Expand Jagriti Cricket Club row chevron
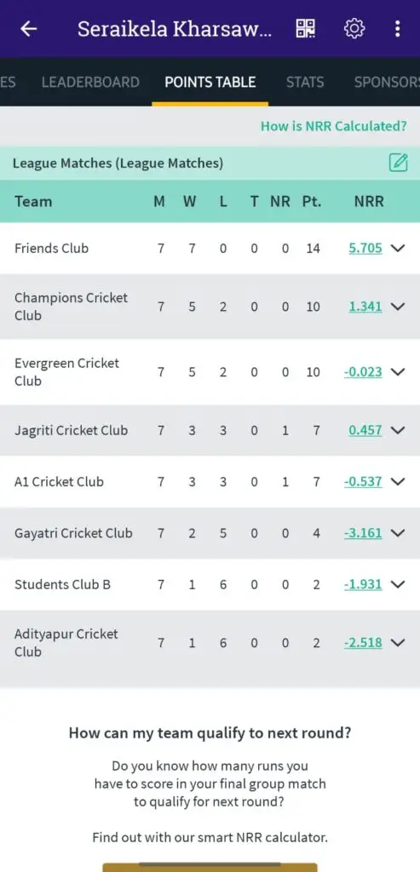 398,430
